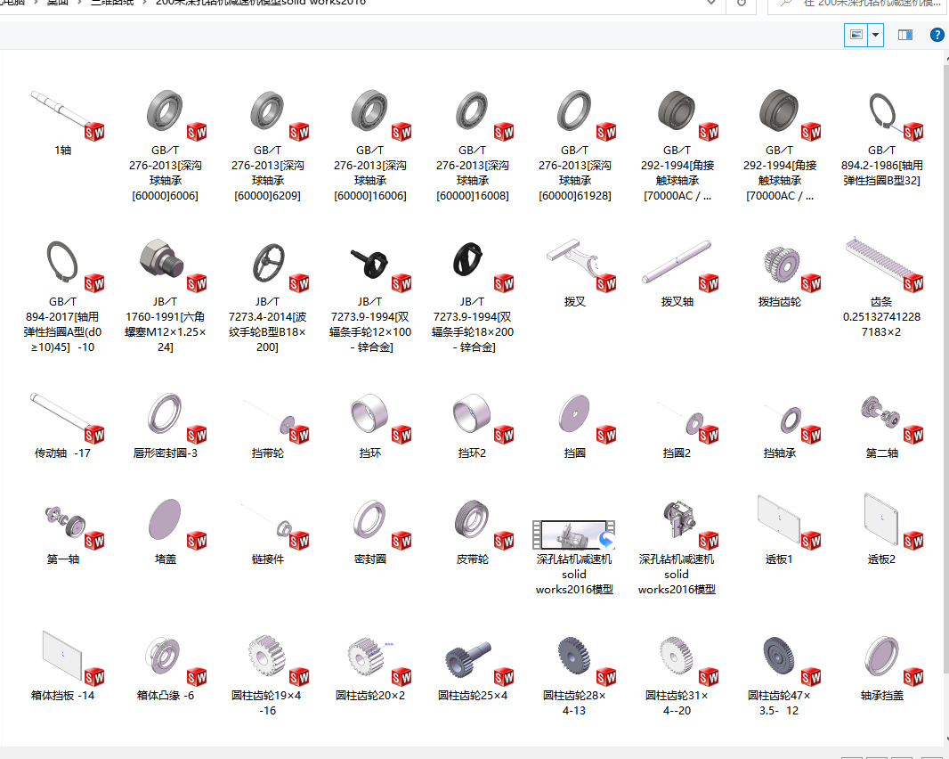Select the 堵盖 part file
The width and height of the screenshot is (949, 759).
tap(166, 531)
